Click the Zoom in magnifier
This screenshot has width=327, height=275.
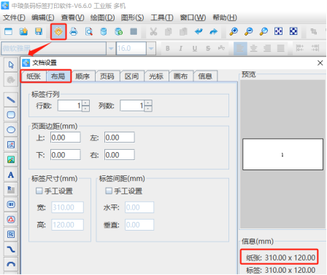[234, 31]
